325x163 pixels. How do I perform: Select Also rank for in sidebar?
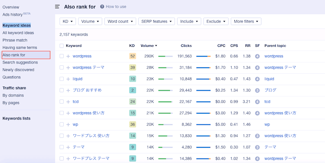click(26, 55)
